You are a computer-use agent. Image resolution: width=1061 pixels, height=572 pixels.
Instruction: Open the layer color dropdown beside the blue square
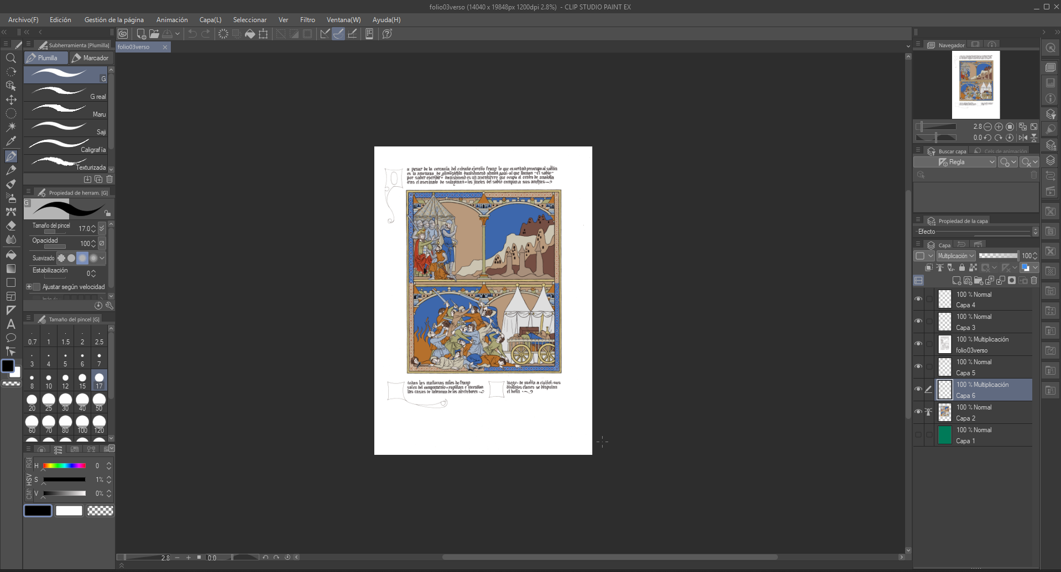click(x=1035, y=267)
